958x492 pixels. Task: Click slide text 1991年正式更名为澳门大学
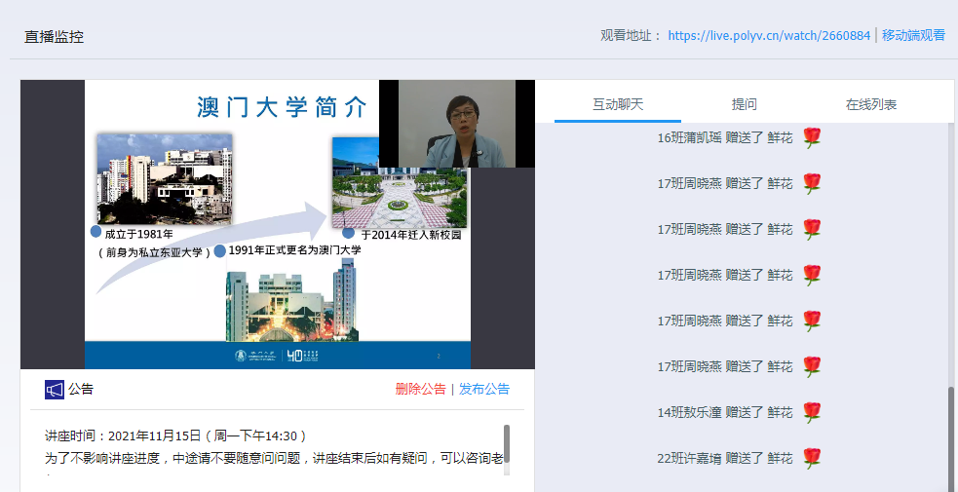click(x=294, y=250)
